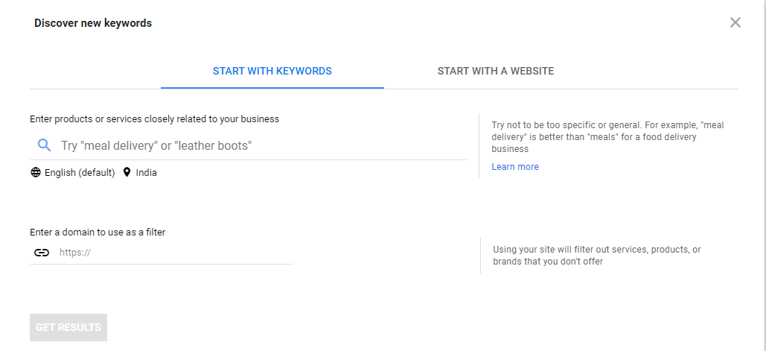
Task: Open the Learn more link
Action: (514, 167)
